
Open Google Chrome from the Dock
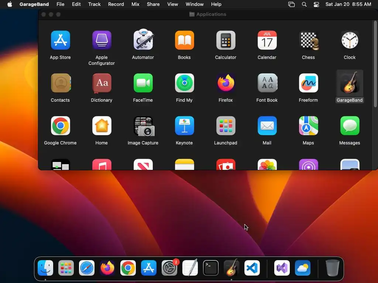pos(128,268)
